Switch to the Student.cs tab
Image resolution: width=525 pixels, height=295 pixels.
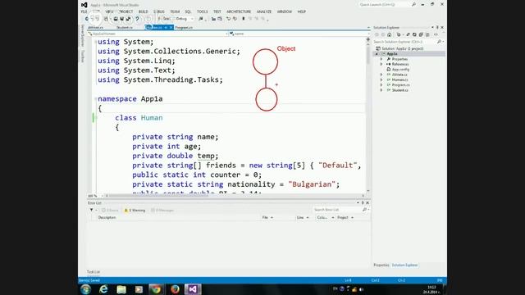point(125,27)
